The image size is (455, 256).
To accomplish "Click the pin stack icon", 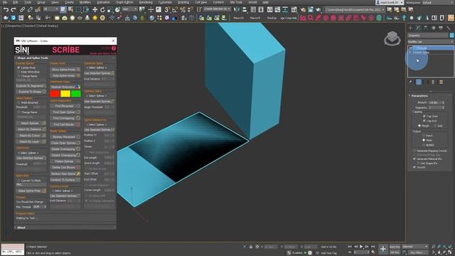I will click(411, 82).
